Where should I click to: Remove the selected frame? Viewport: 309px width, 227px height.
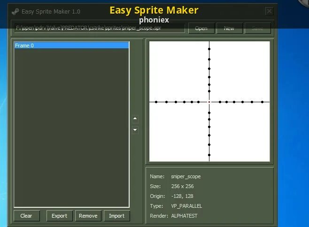click(88, 216)
